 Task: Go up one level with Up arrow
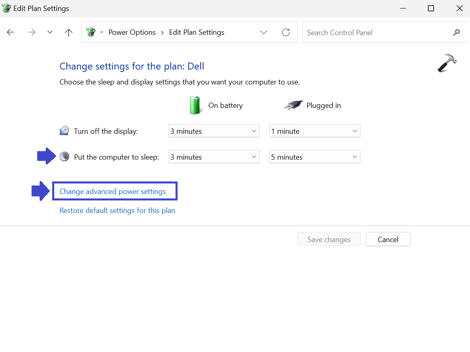69,32
